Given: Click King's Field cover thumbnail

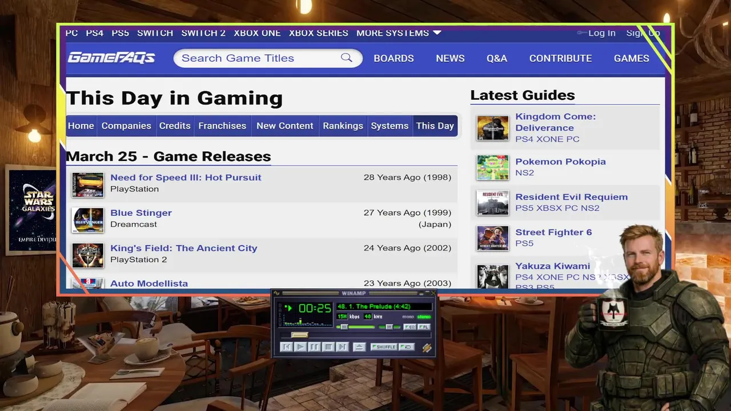Looking at the screenshot, I should [x=88, y=255].
